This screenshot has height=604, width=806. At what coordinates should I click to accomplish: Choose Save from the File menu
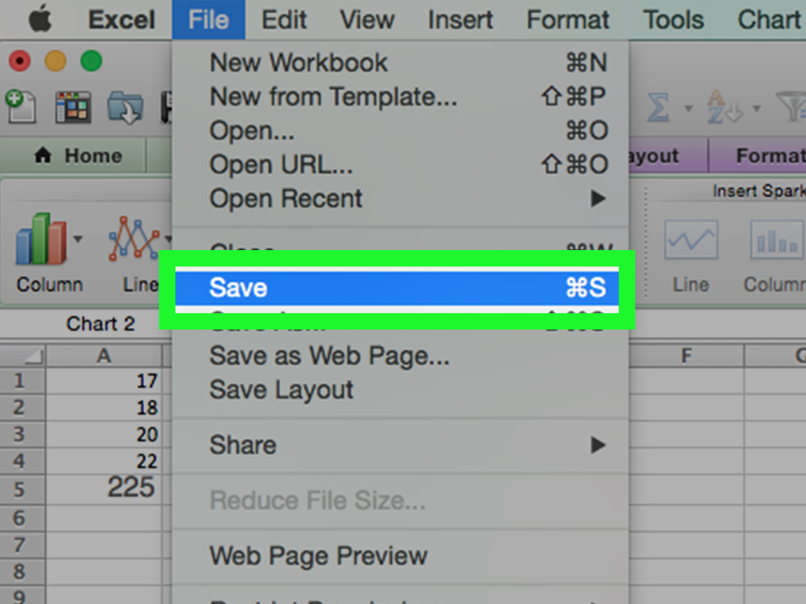tap(397, 288)
